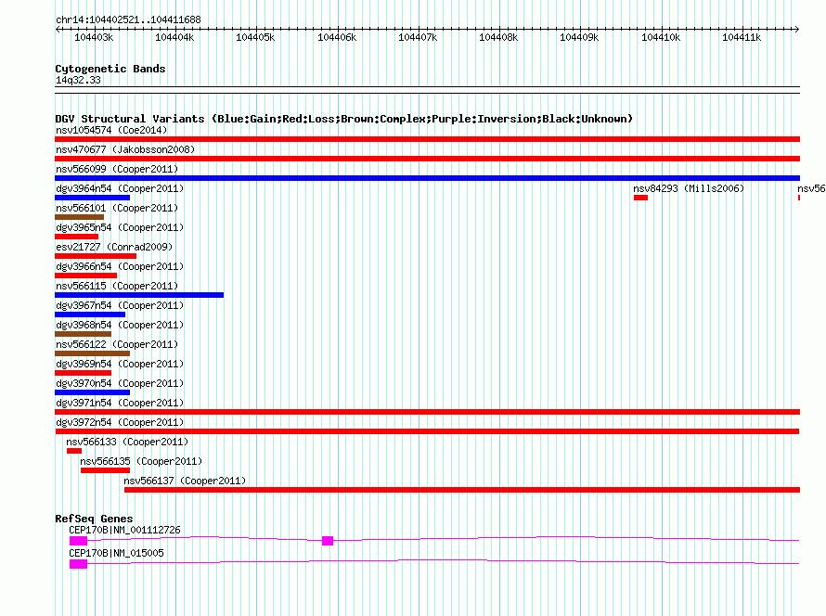Click first exon of CEP170B NM_001112726
Screen dimensions: 826x616
click(x=79, y=541)
